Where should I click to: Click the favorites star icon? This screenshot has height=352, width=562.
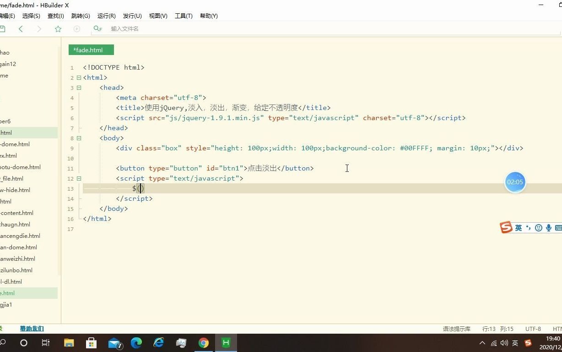pos(58,28)
